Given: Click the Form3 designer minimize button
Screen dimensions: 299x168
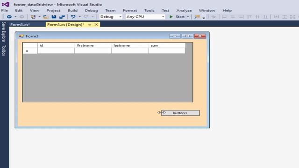Looking at the screenshot, I should point(175,36).
